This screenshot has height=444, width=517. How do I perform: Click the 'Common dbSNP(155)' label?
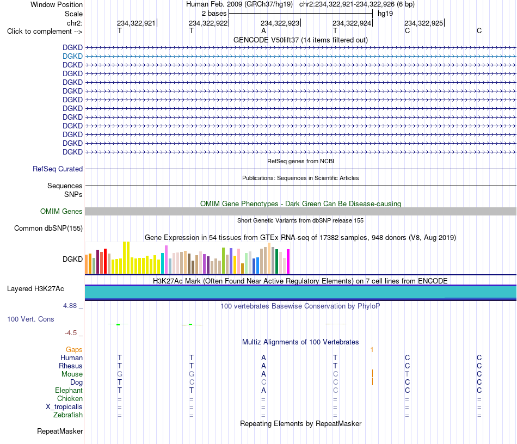pos(48,228)
